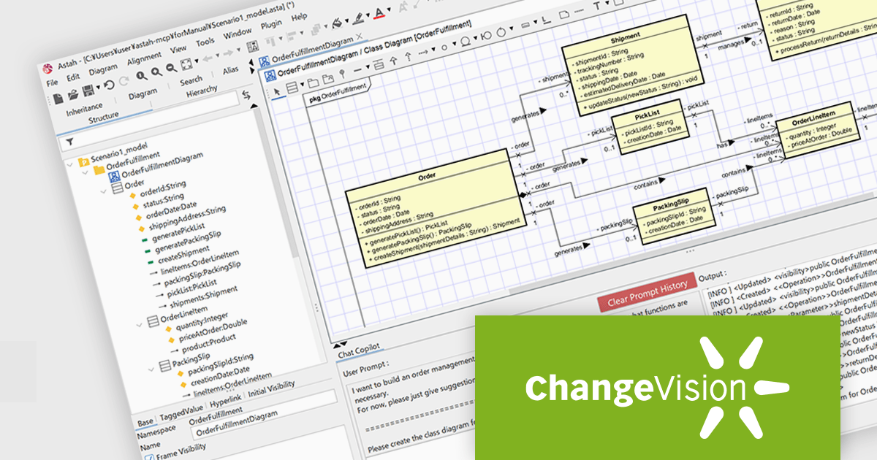Click the Order class box in diagram

(437, 210)
